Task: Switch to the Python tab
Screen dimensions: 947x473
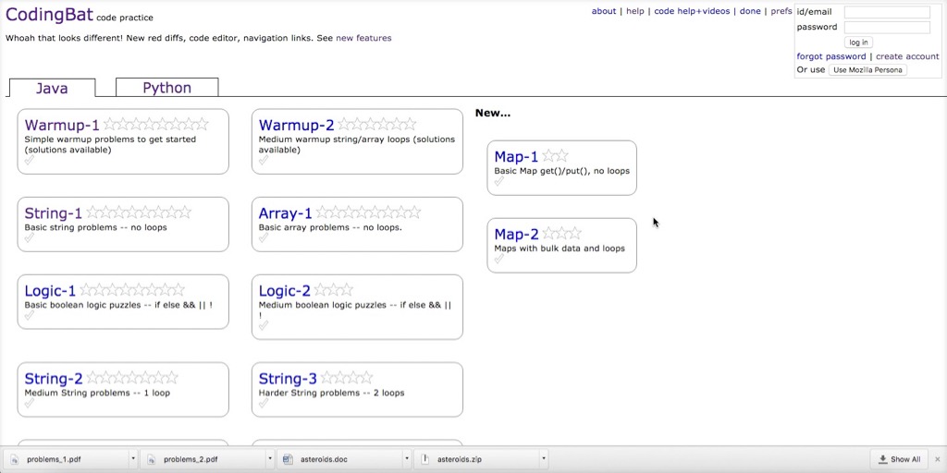Action: 166,88
